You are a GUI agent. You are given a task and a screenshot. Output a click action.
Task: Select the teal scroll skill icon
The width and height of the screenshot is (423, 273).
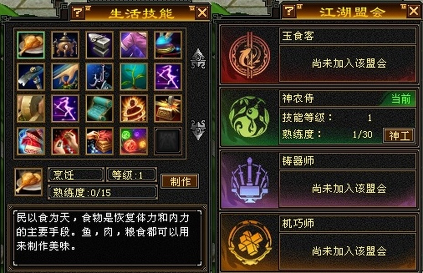coord(99,108)
